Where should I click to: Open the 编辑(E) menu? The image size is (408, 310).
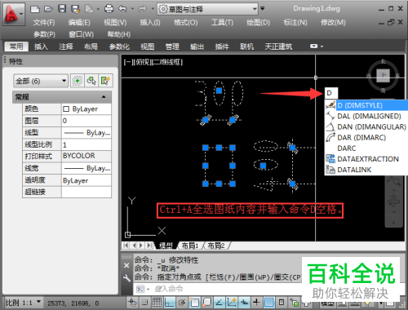pos(79,23)
